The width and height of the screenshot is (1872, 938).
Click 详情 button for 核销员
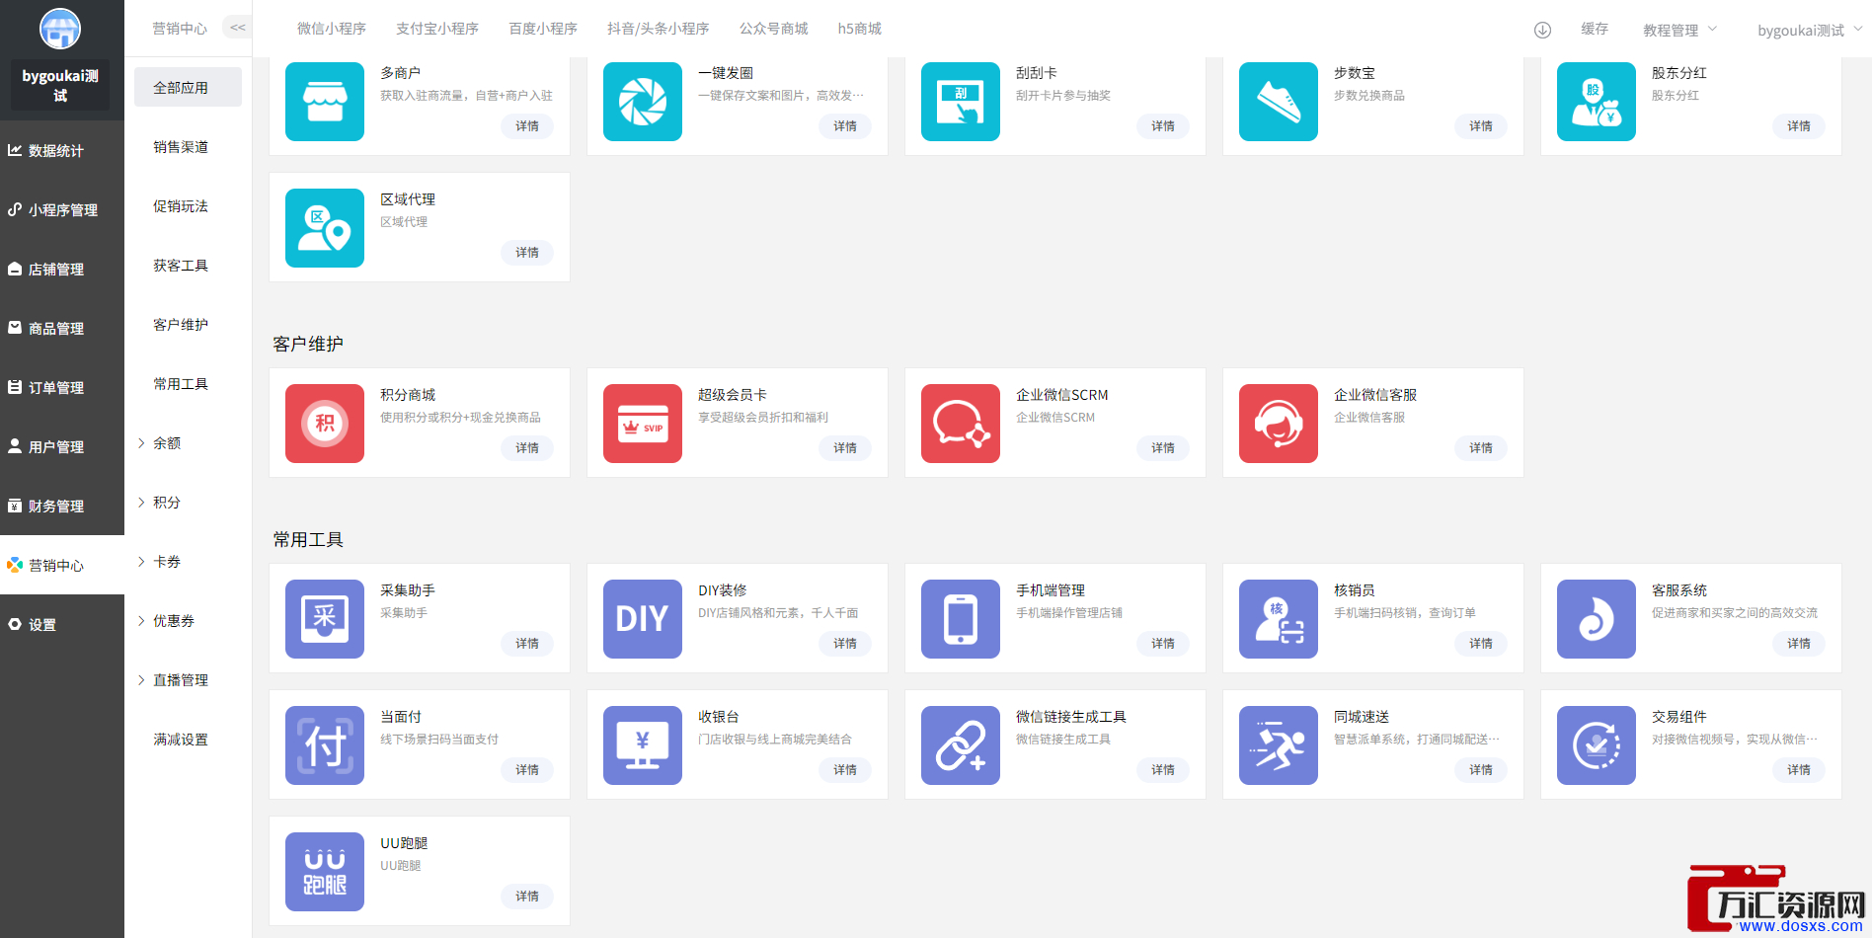pos(1480,644)
